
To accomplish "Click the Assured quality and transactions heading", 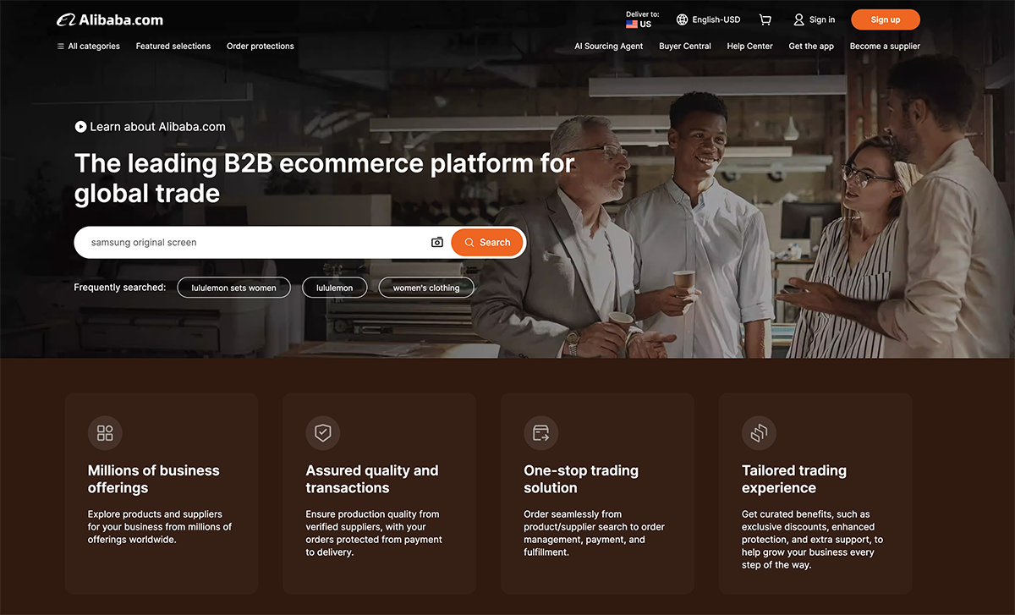I will point(372,479).
